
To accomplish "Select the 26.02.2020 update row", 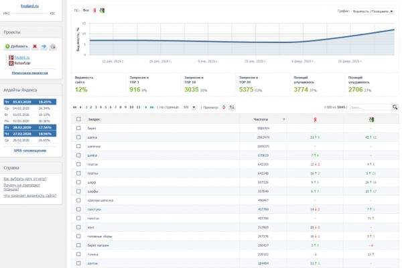I will pyautogui.click(x=30, y=140).
